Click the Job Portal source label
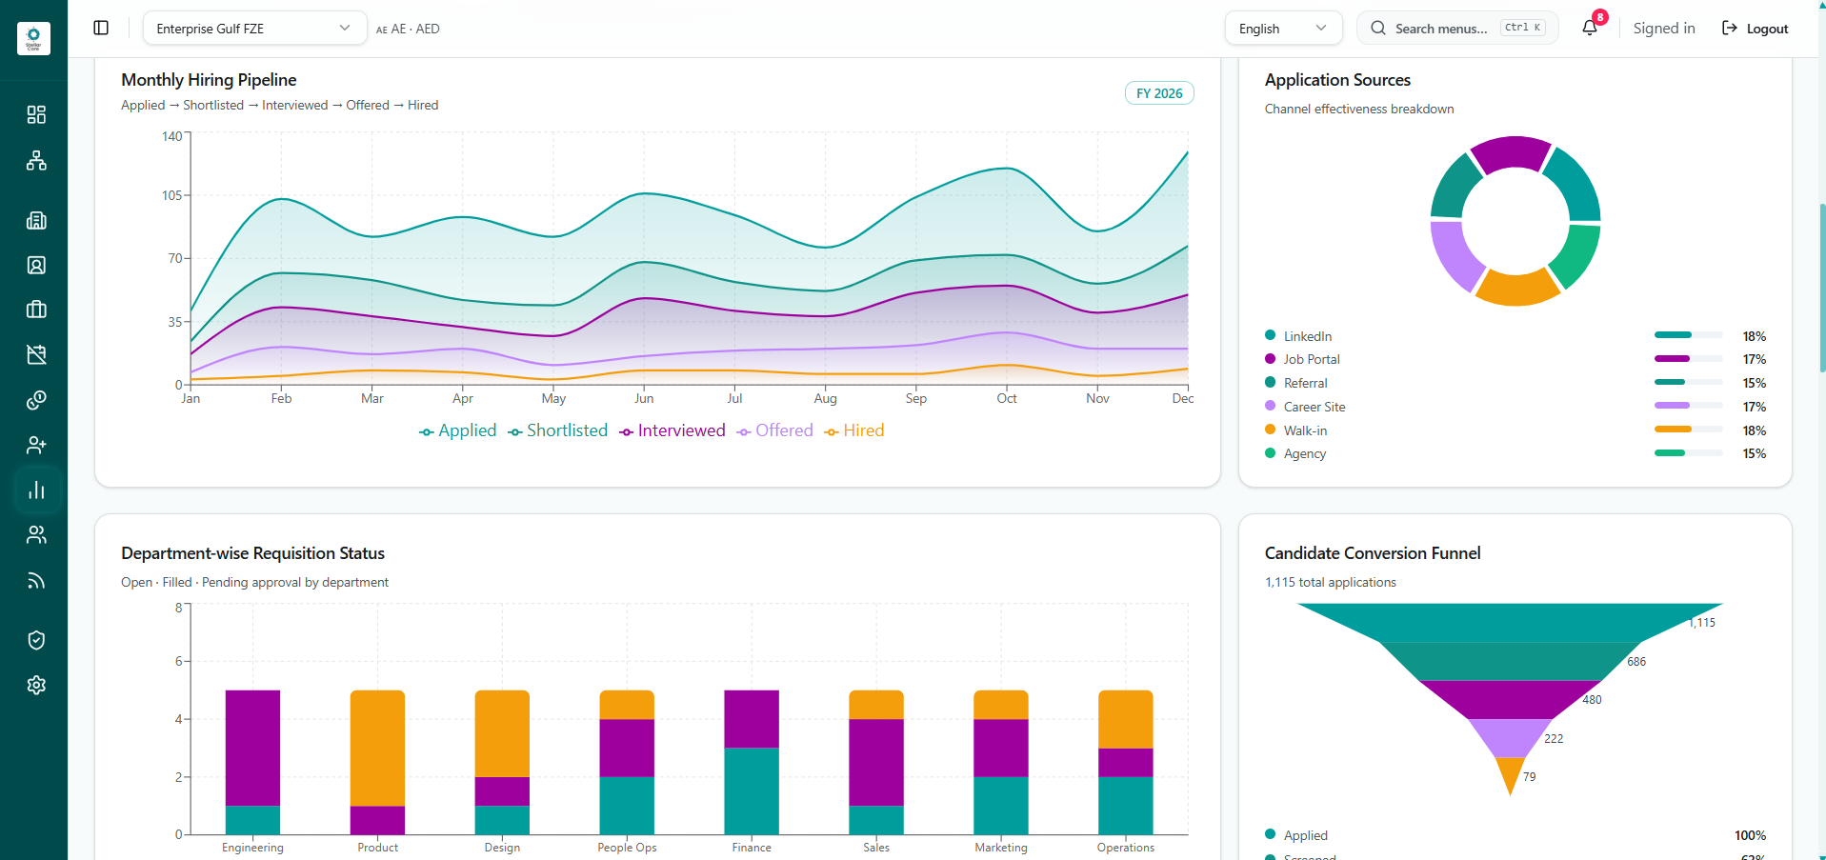 click(1311, 359)
